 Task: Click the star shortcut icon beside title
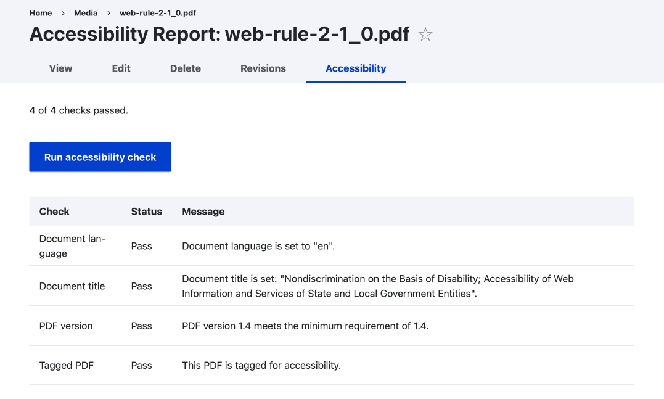coord(425,35)
